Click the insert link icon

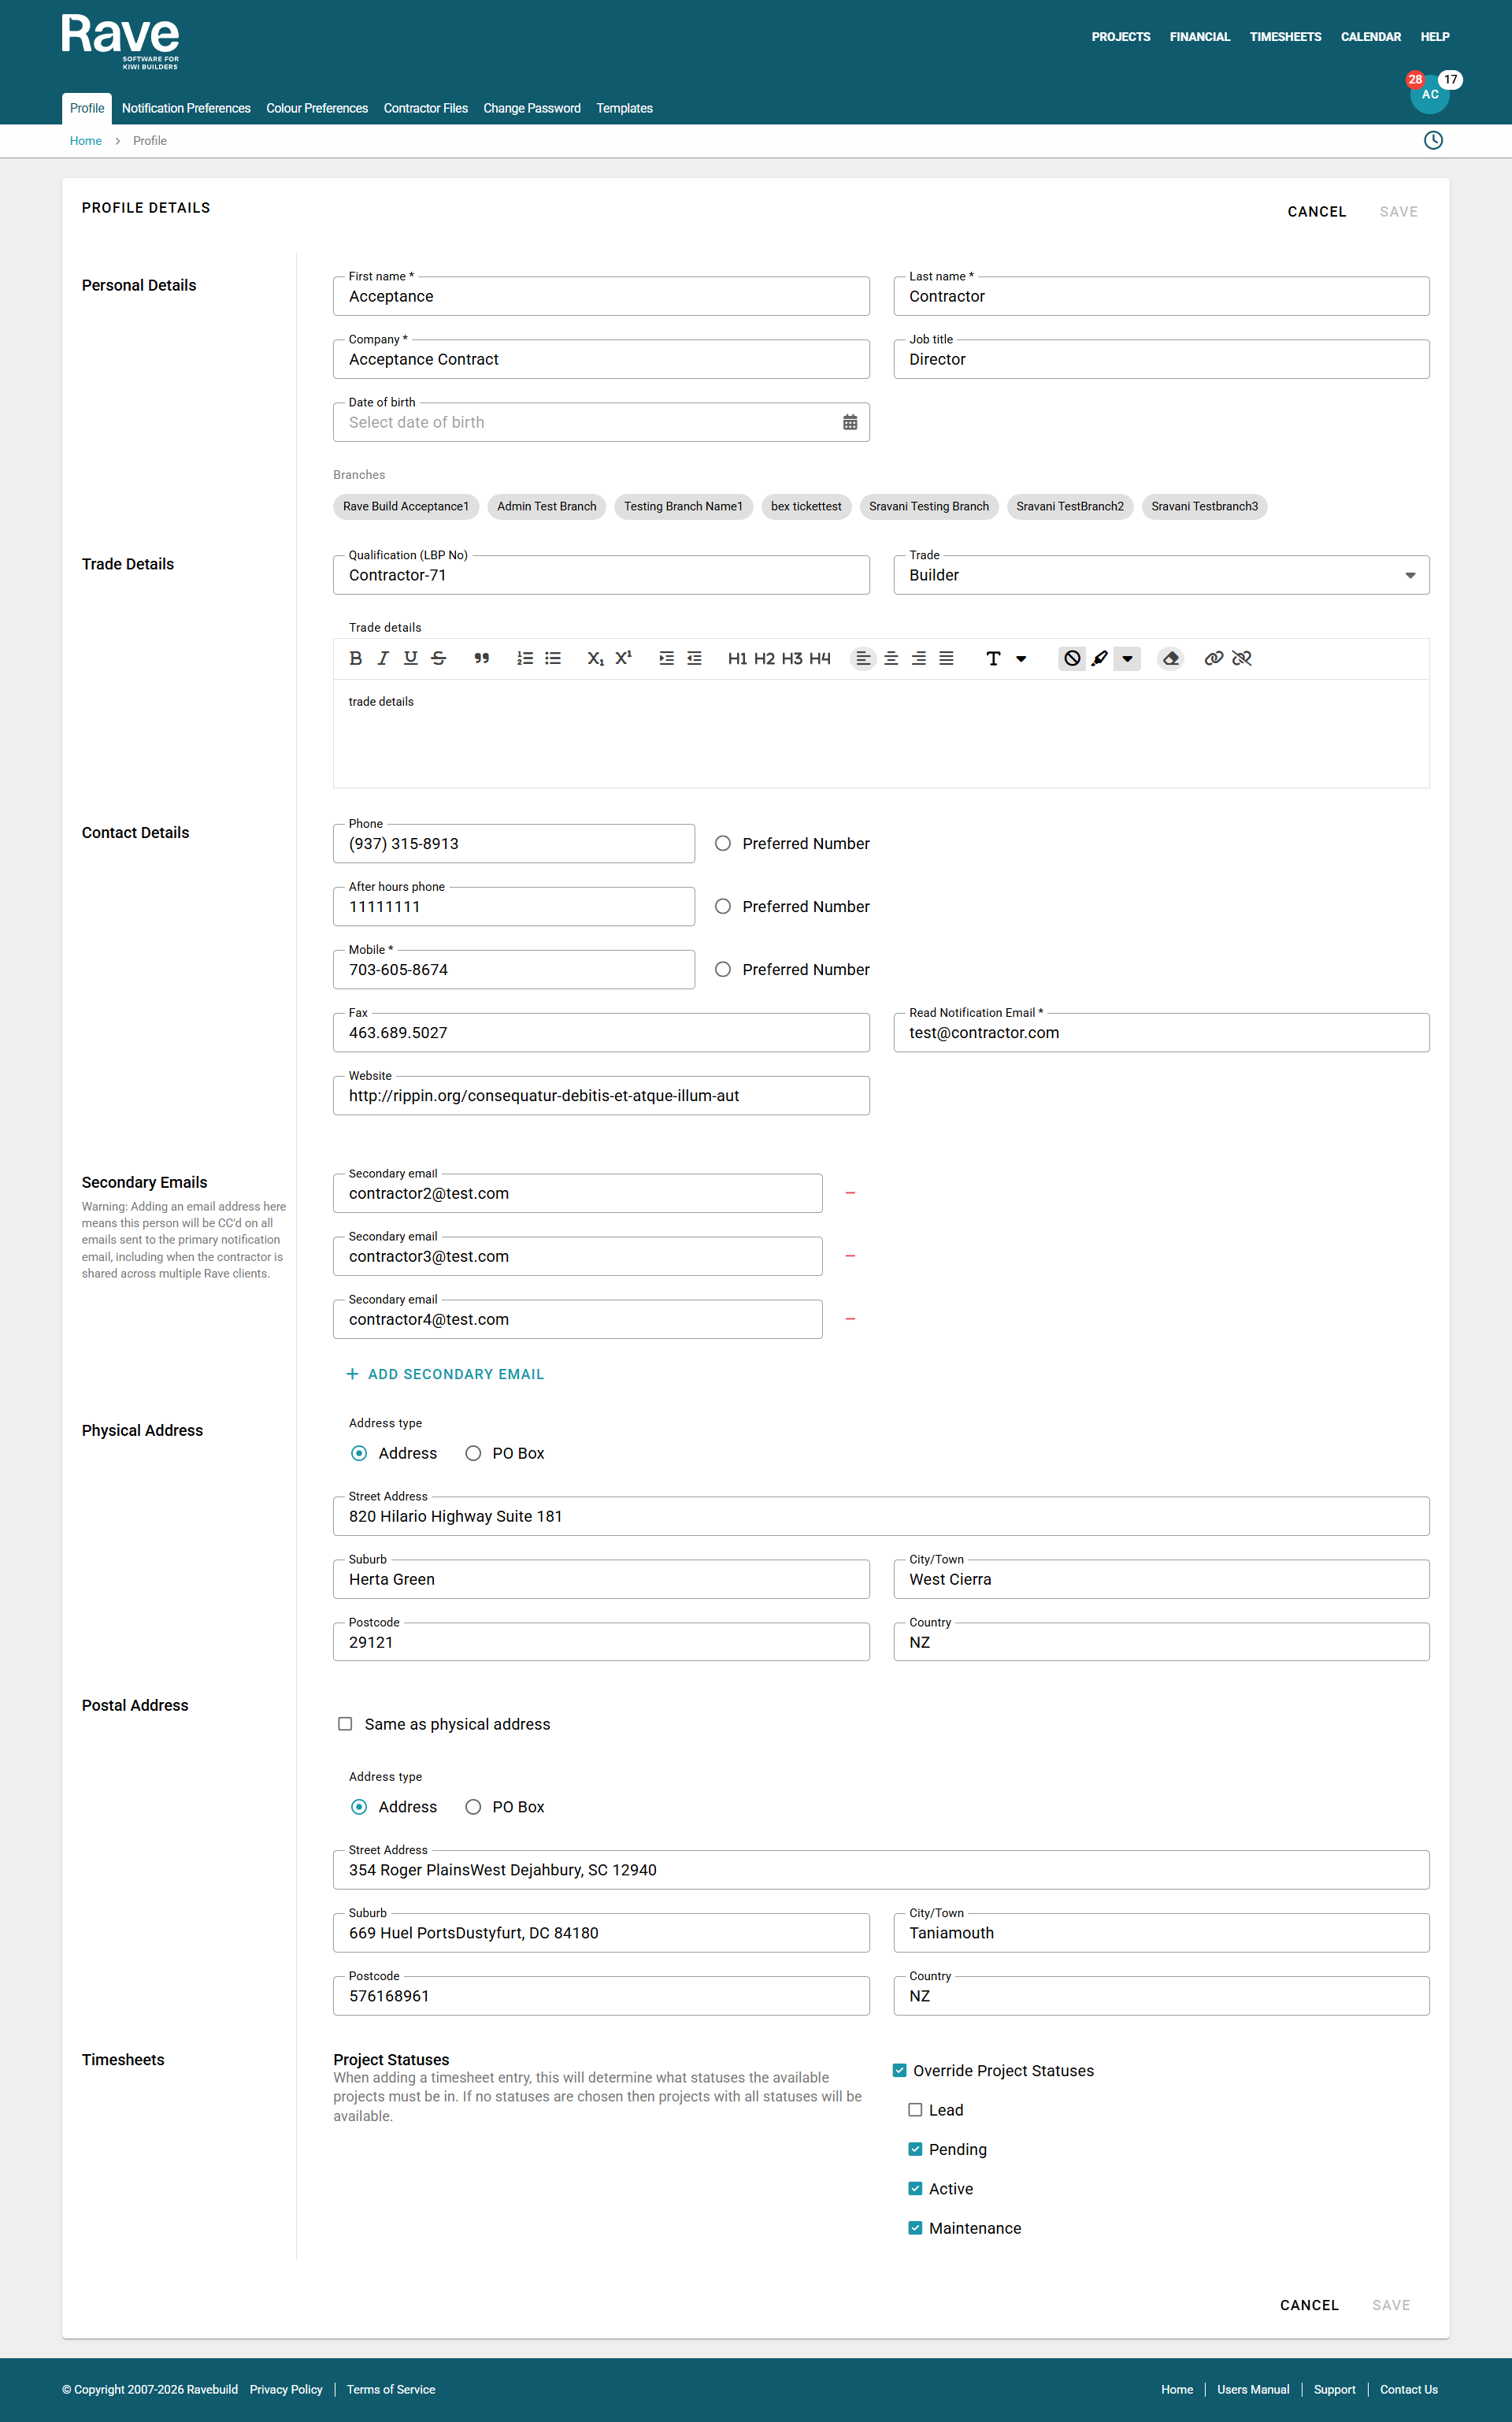tap(1213, 658)
